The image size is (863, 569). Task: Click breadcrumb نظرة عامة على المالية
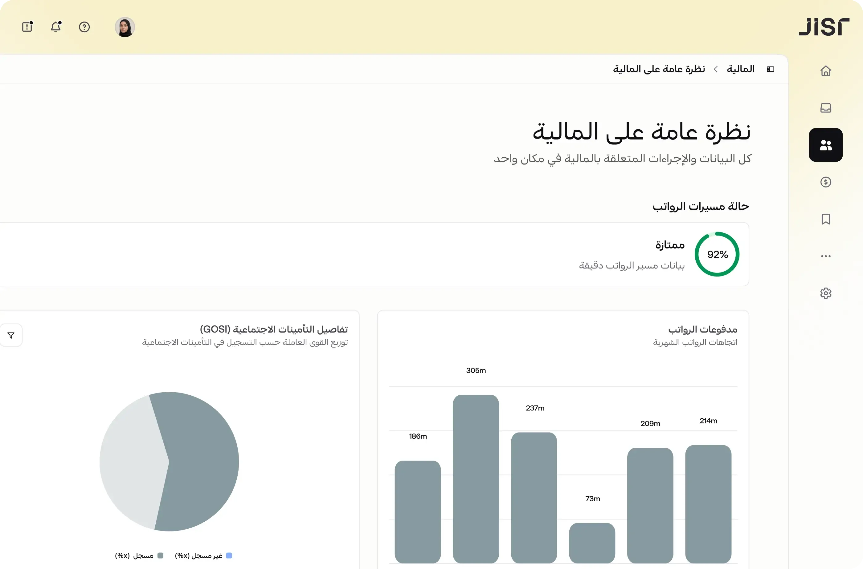tap(659, 69)
